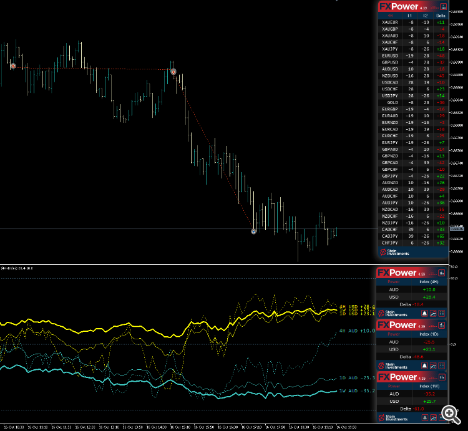
Task: Click the Stein Investments logo in the Index (1W) panel
Action: click(x=392, y=417)
